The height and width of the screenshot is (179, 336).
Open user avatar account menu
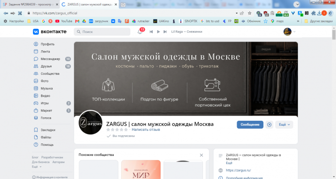[289, 32]
